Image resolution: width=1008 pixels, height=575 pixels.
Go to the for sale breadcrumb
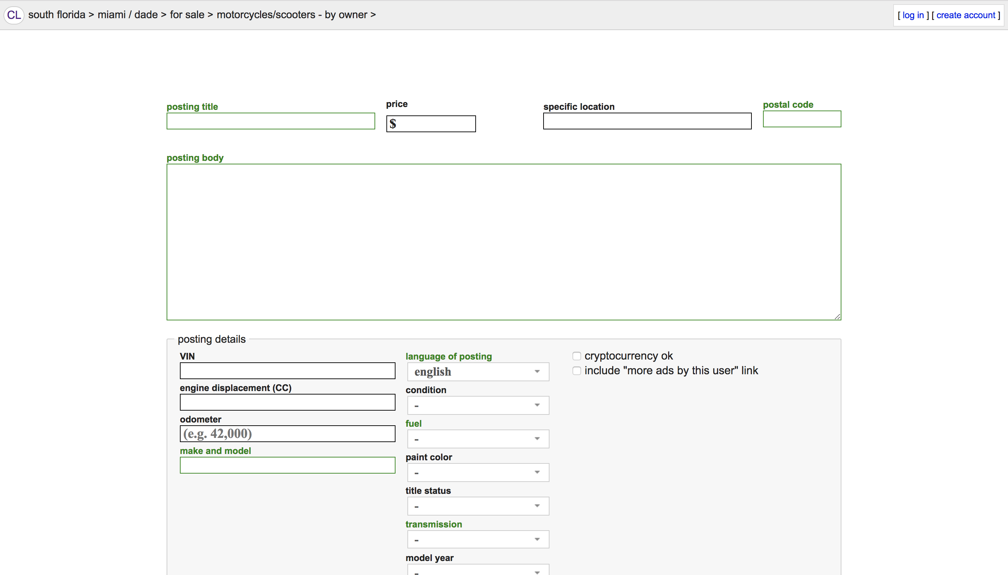click(187, 15)
